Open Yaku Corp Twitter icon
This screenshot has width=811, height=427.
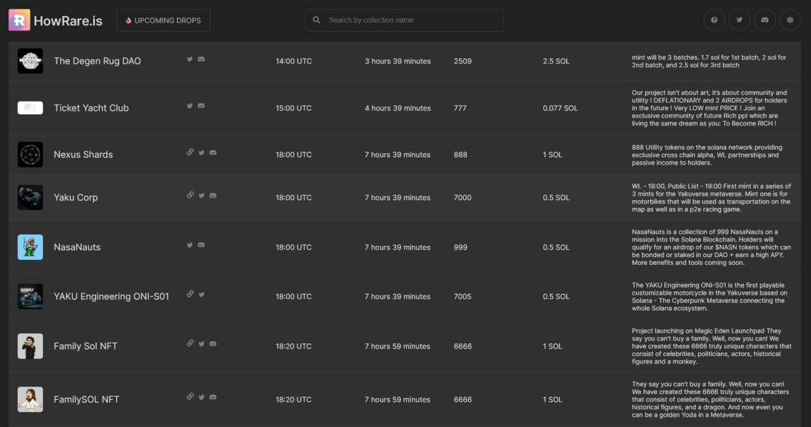(201, 195)
